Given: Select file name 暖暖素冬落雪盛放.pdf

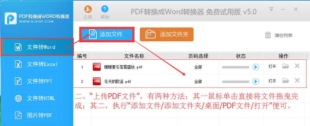Looking at the screenshot, I should (x=123, y=67).
